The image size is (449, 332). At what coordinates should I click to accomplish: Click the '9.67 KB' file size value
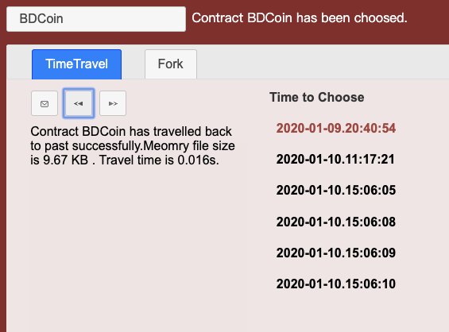click(x=65, y=160)
